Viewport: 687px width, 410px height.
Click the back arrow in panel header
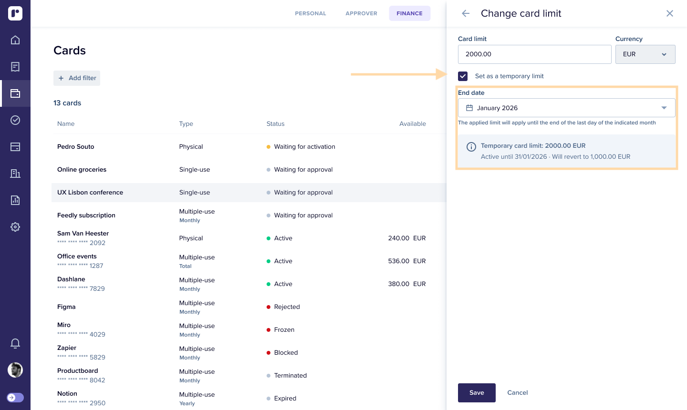466,13
